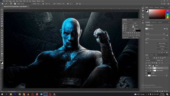Select the Horizontal Type tool
Viewport: 170px width, 96px height.
tap(2, 47)
